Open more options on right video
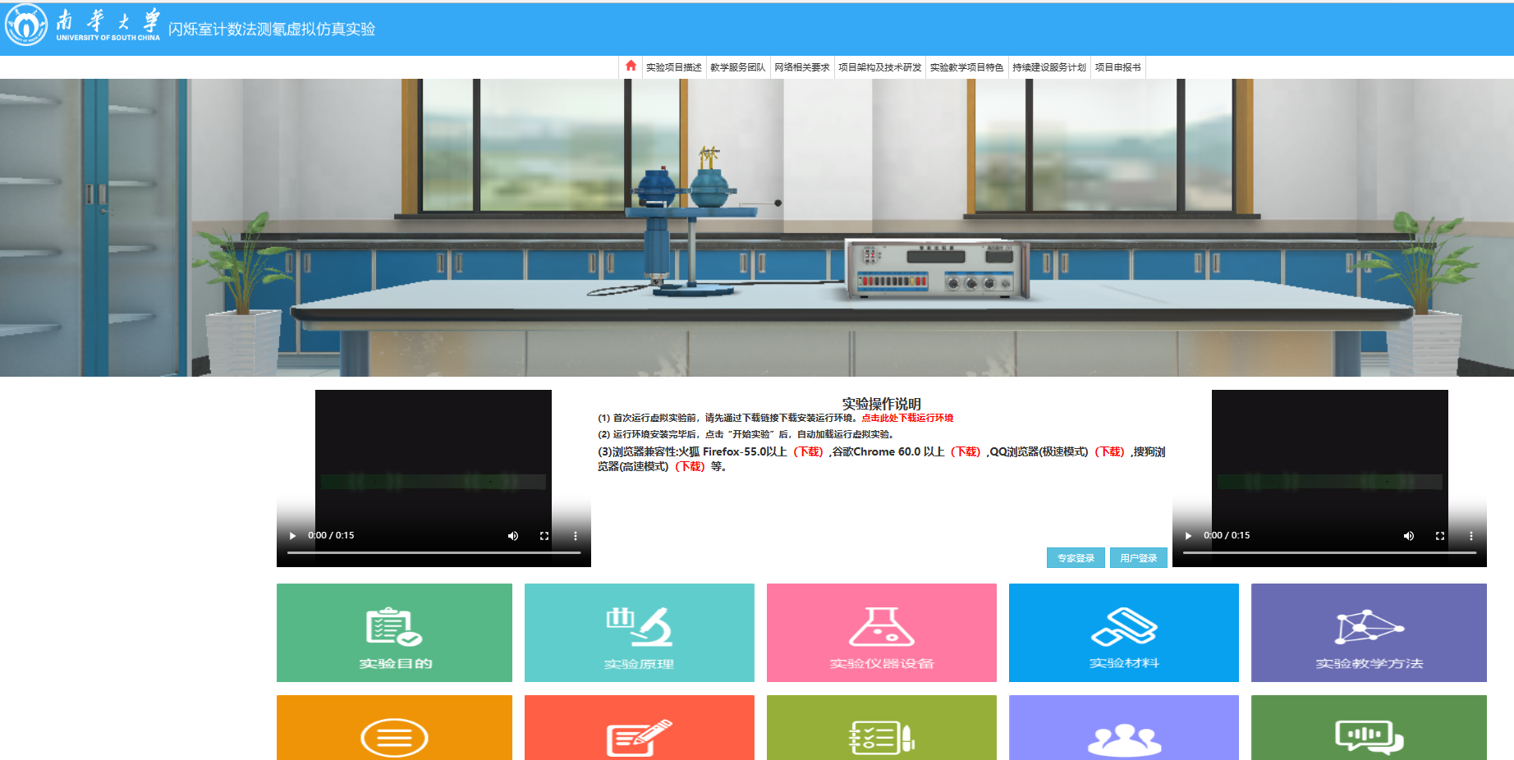This screenshot has width=1514, height=760. click(x=1471, y=536)
